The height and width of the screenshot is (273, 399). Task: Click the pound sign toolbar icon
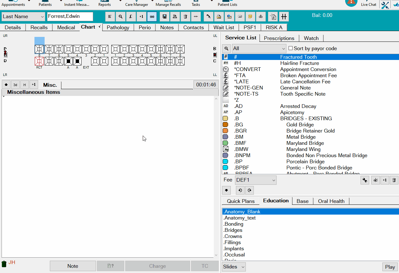pyautogui.click(x=131, y=17)
